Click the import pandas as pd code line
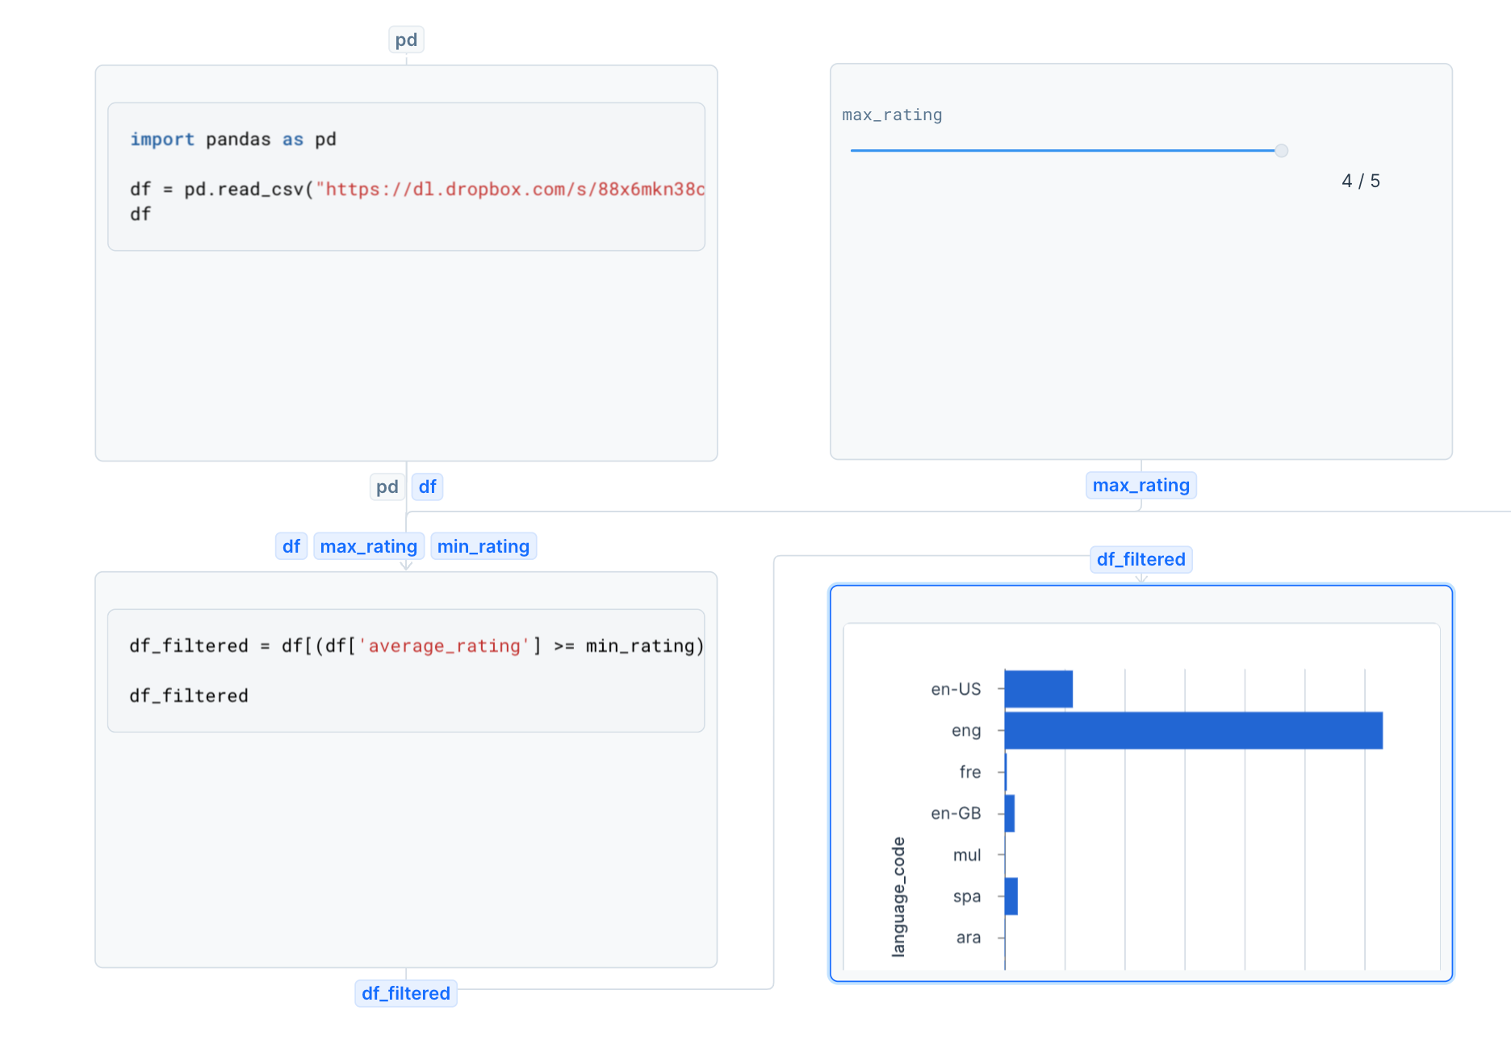1511x1044 pixels. (233, 140)
